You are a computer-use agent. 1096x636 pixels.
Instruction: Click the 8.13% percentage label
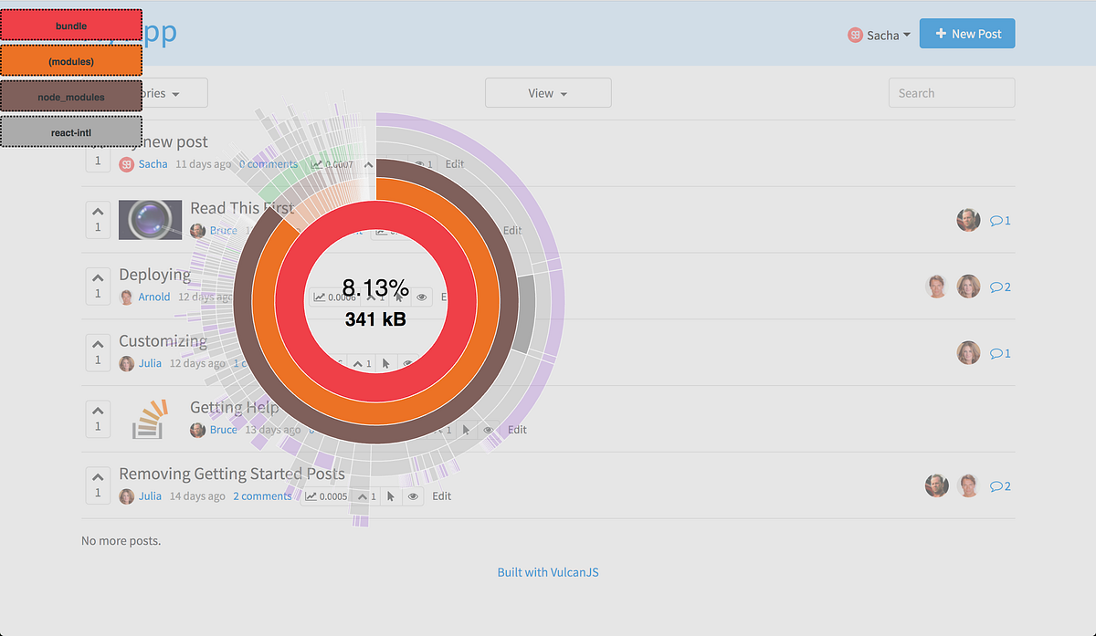pos(375,289)
